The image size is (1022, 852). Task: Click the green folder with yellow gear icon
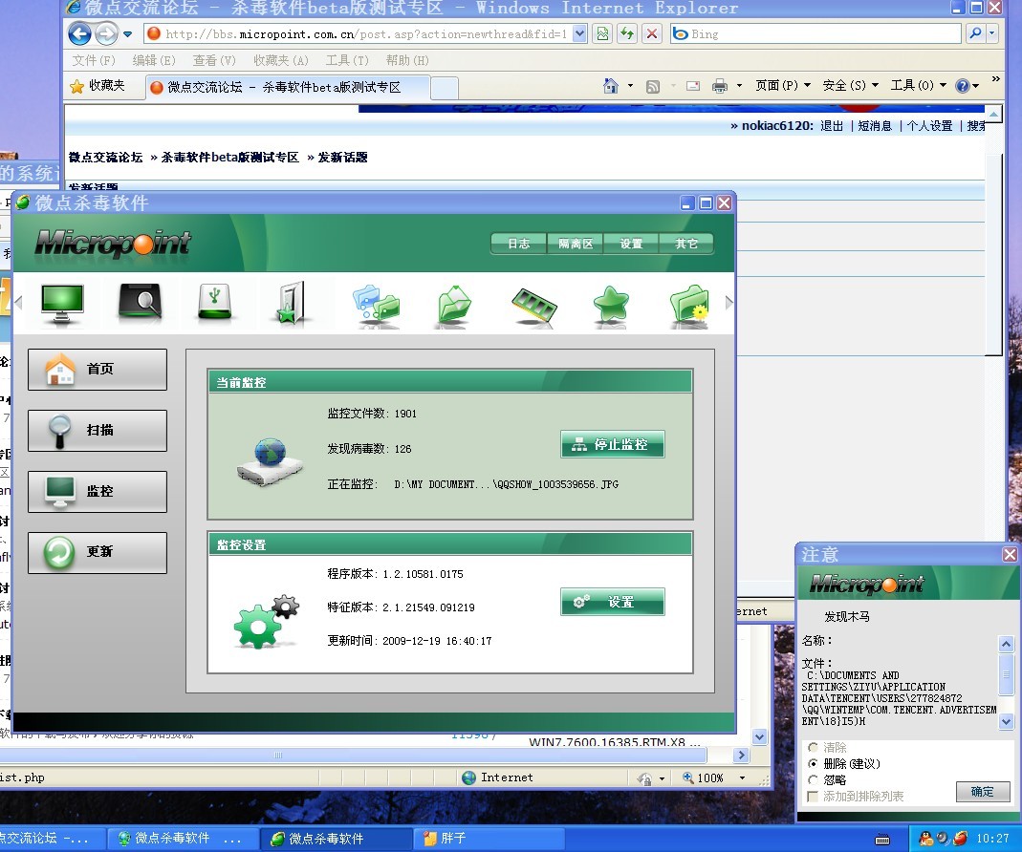click(689, 304)
